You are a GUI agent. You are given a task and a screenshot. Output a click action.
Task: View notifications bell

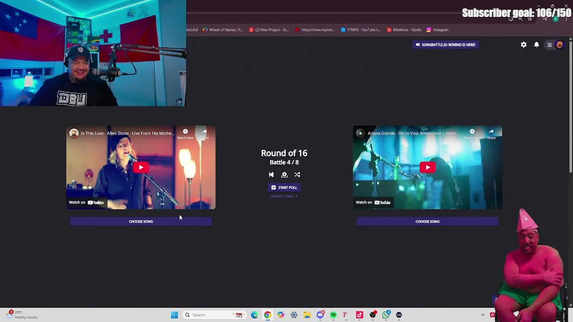point(536,45)
